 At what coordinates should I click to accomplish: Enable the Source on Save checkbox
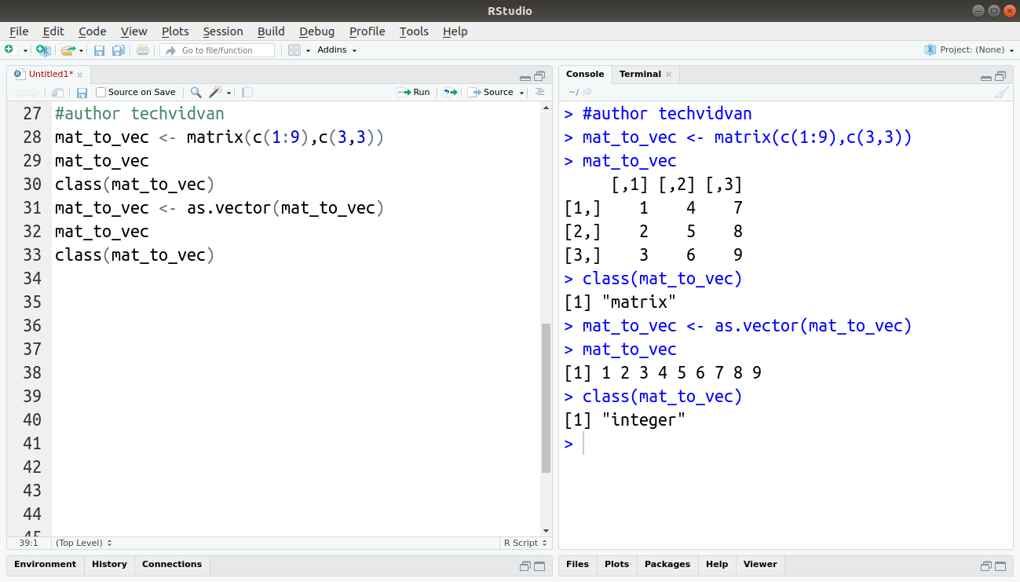click(101, 92)
